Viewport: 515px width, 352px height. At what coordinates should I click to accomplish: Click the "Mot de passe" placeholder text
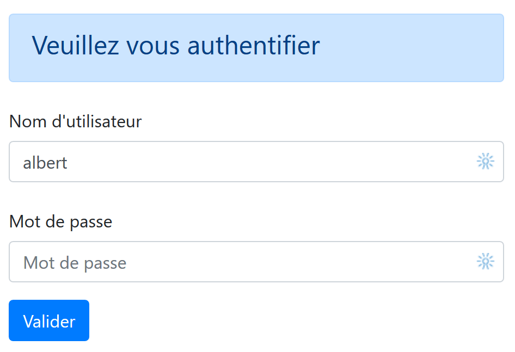[x=75, y=263]
